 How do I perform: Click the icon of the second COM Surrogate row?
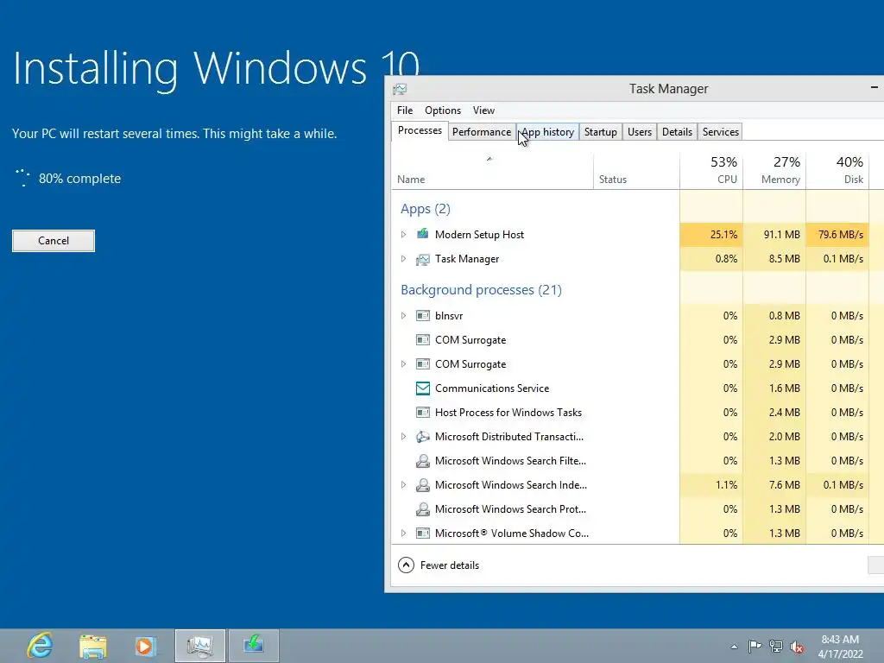[x=423, y=364]
